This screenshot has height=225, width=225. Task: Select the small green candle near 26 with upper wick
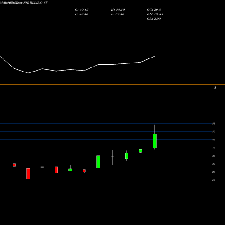coord(70,170)
